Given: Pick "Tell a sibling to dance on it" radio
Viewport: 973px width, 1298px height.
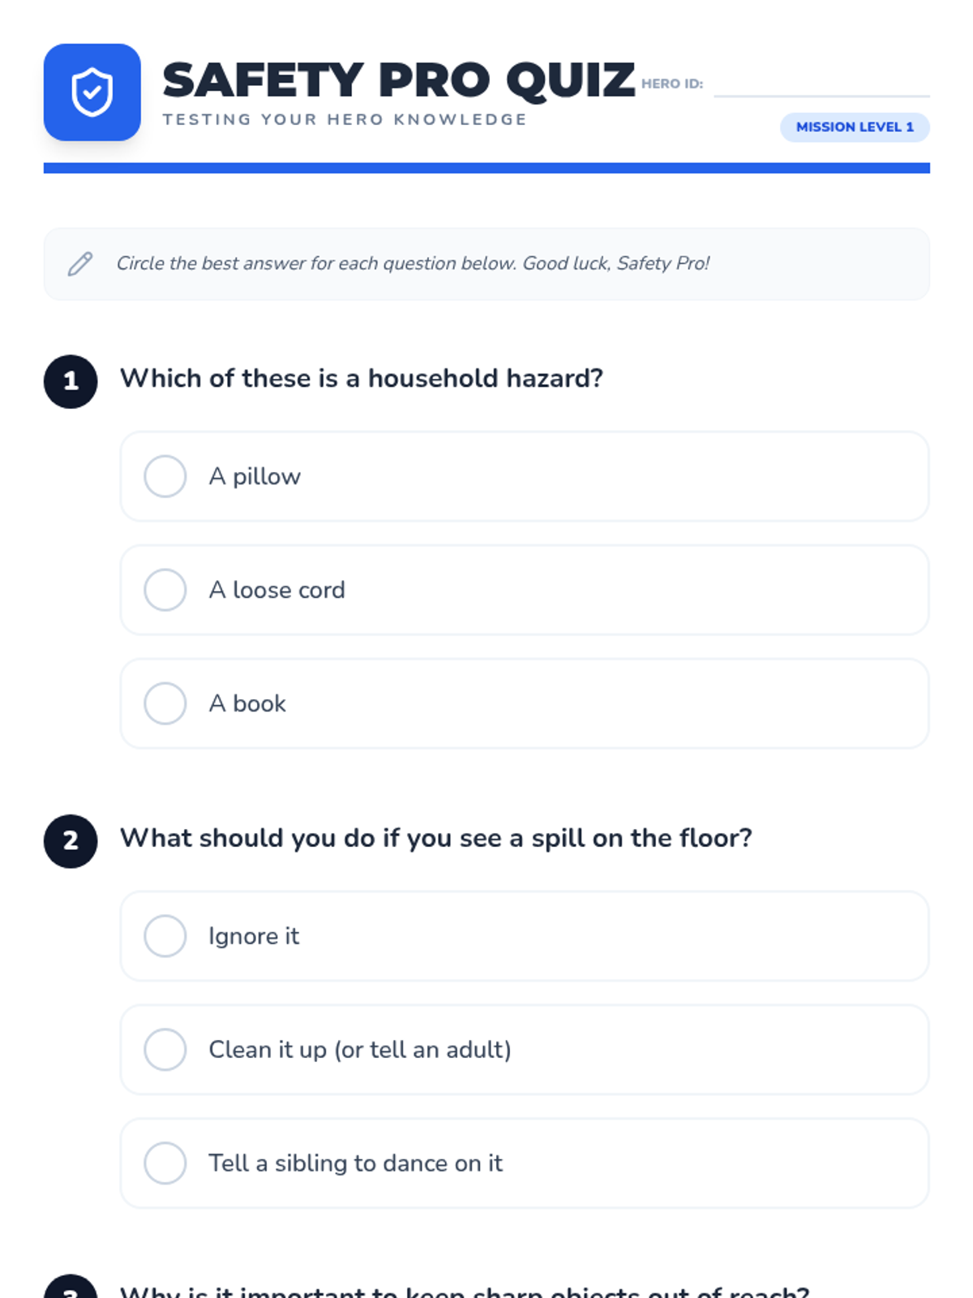Looking at the screenshot, I should point(165,1163).
